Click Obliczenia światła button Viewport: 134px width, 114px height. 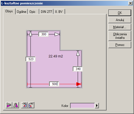(x=120, y=36)
